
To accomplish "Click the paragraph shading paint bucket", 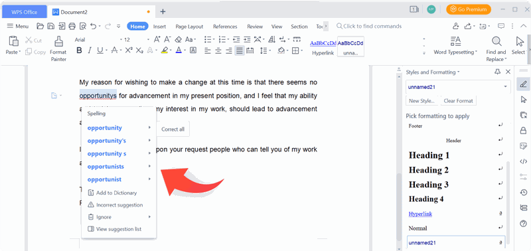I will tap(281, 50).
